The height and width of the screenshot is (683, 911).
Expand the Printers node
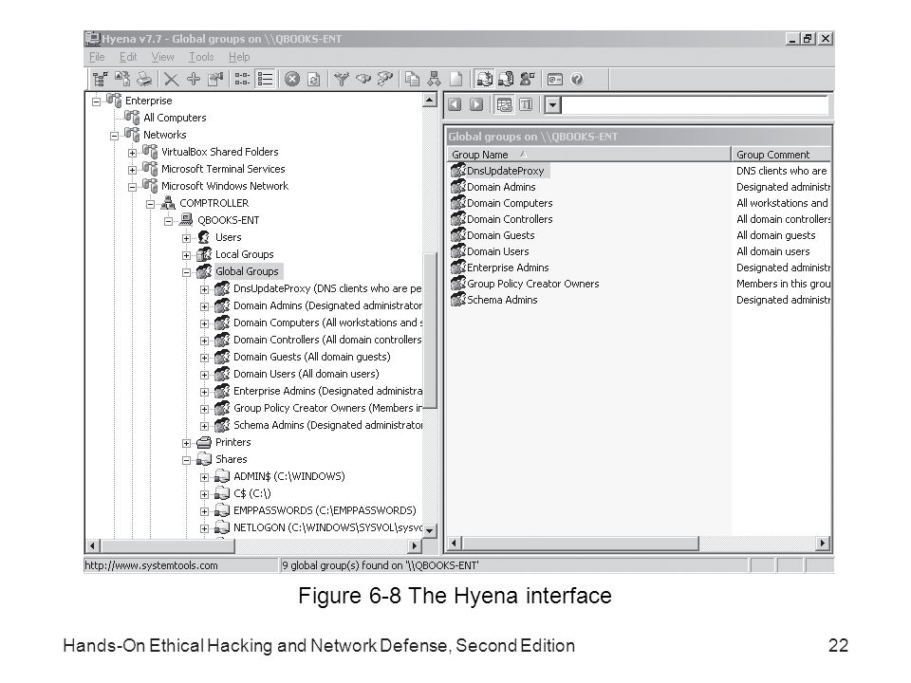[x=187, y=443]
